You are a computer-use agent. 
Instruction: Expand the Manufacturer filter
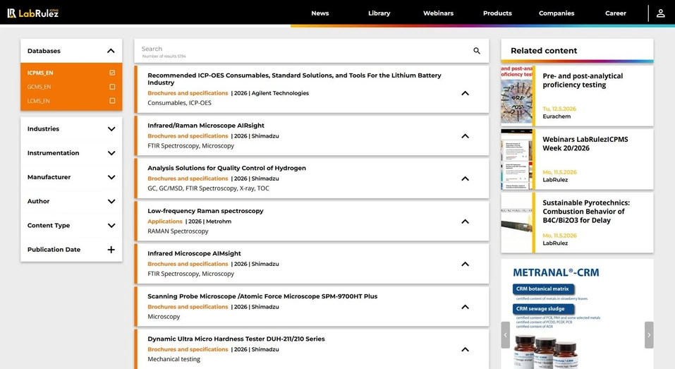click(111, 177)
